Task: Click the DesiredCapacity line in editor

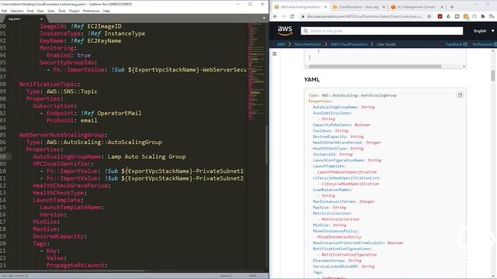Action: [60, 236]
